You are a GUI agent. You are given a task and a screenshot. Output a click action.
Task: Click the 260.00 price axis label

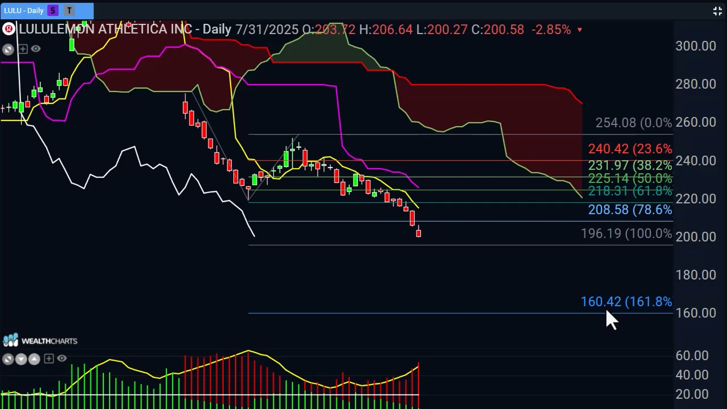click(696, 122)
